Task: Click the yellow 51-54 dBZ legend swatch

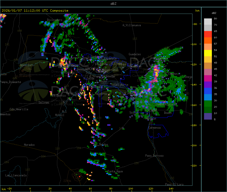Action: pyautogui.click(x=208, y=53)
